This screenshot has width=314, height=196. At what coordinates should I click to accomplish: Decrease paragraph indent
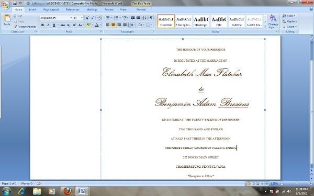(x=132, y=18)
